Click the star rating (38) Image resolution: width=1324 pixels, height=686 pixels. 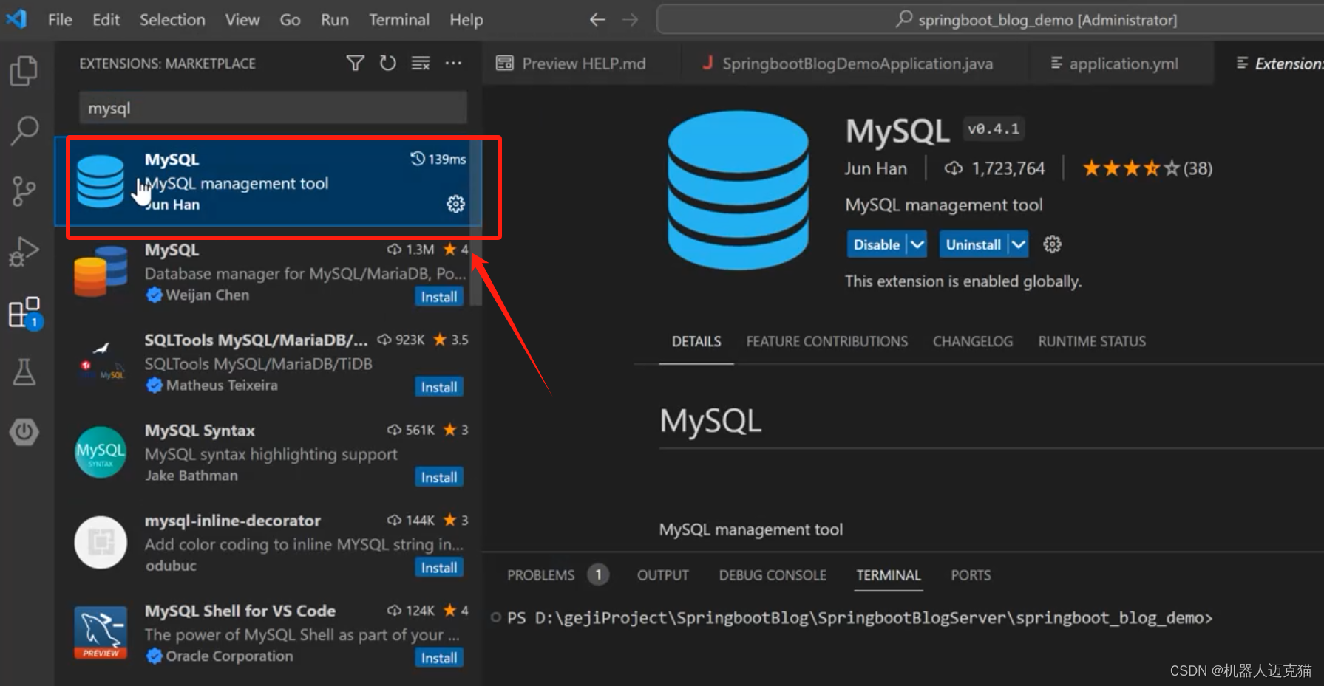pos(1147,168)
